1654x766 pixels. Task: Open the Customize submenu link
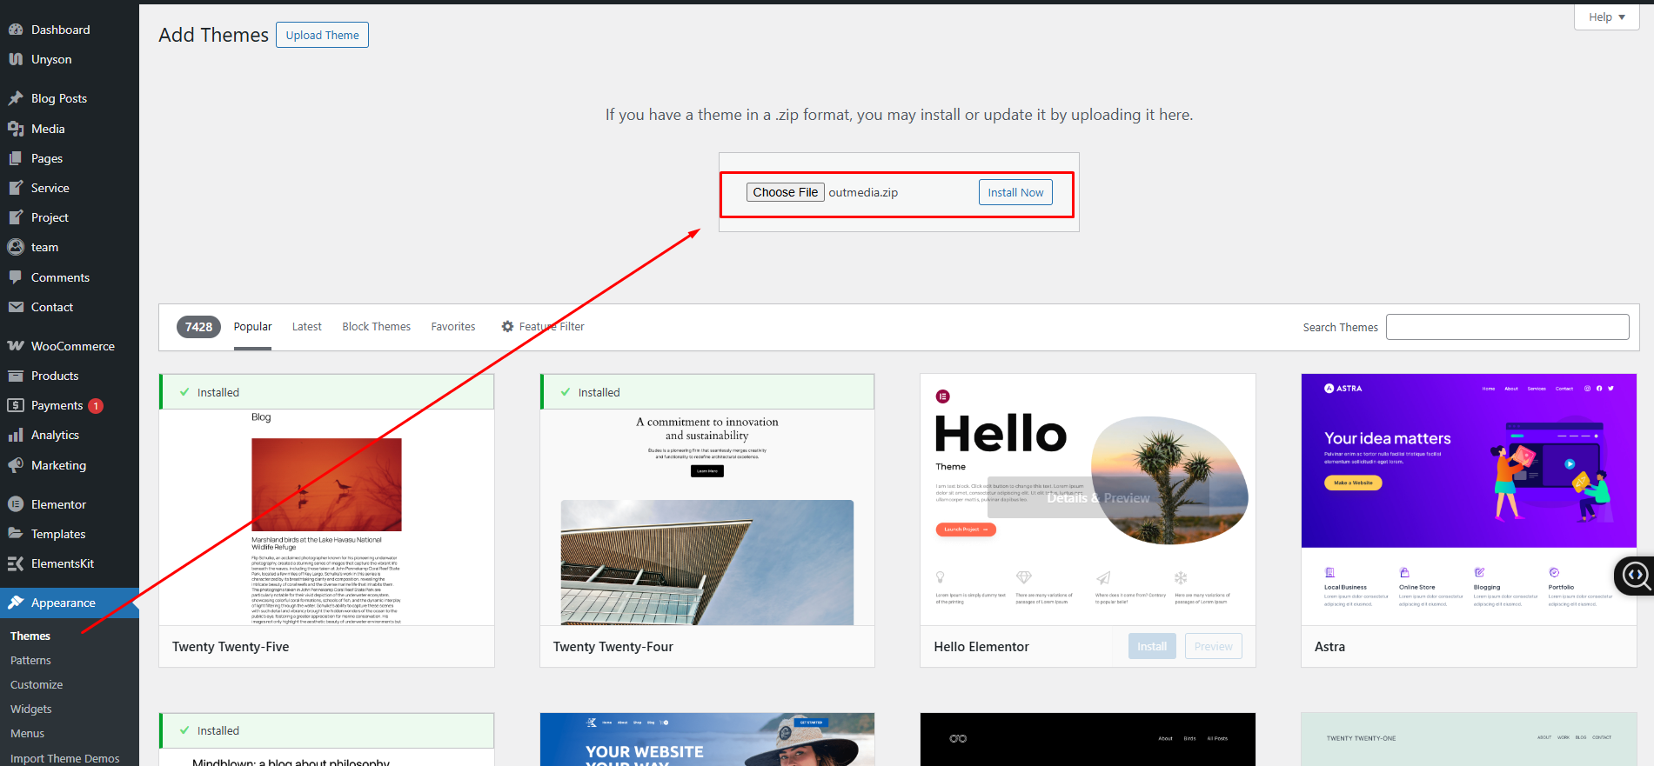(x=37, y=685)
